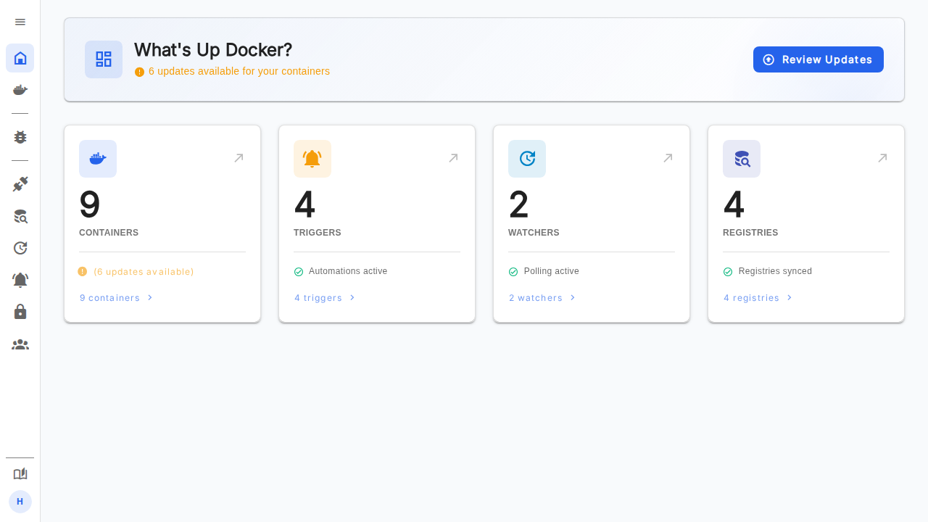The height and width of the screenshot is (522, 928).
Task: Click the 'Polling active' status text
Action: click(x=552, y=271)
